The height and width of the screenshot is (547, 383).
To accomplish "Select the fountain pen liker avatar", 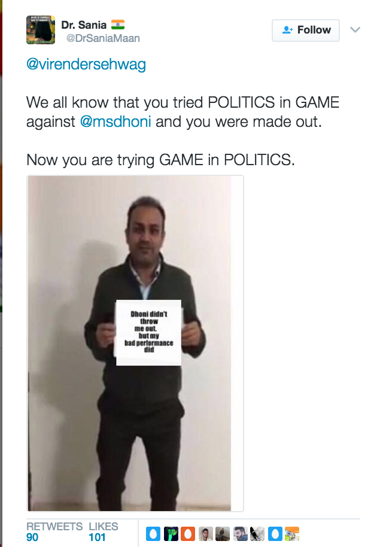I will click(x=257, y=534).
